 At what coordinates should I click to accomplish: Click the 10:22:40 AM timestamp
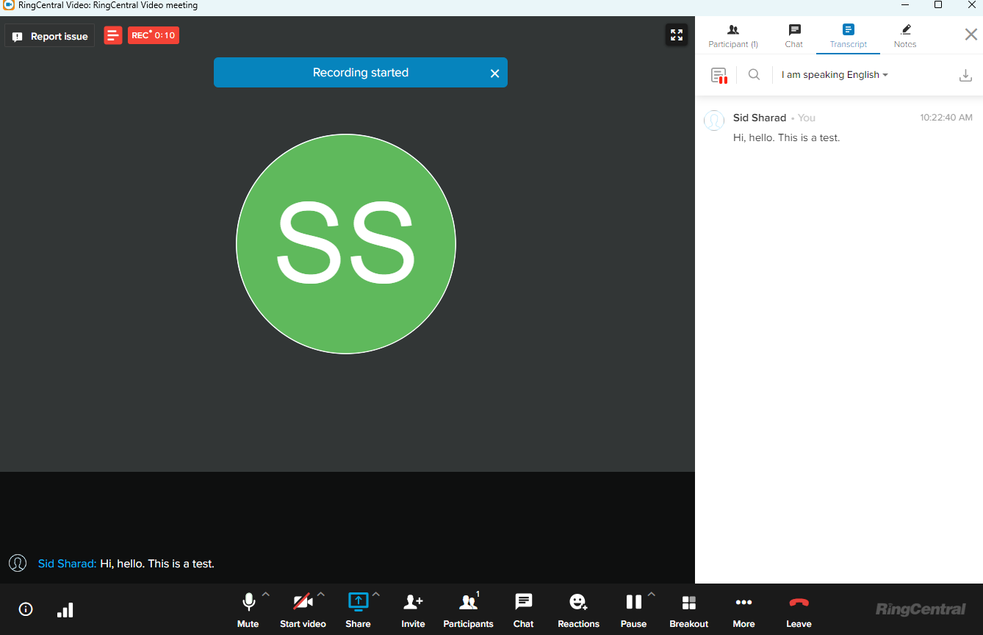pos(946,118)
